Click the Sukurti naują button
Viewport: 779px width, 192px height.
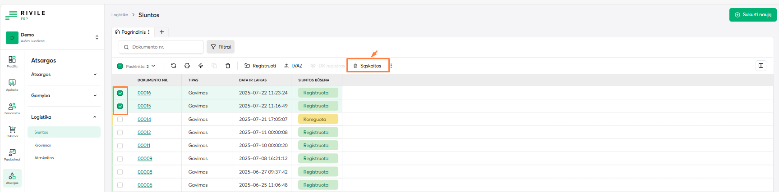point(753,15)
